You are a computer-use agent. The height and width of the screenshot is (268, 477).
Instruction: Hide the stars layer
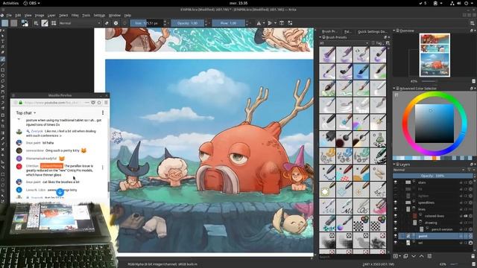tap(396, 182)
